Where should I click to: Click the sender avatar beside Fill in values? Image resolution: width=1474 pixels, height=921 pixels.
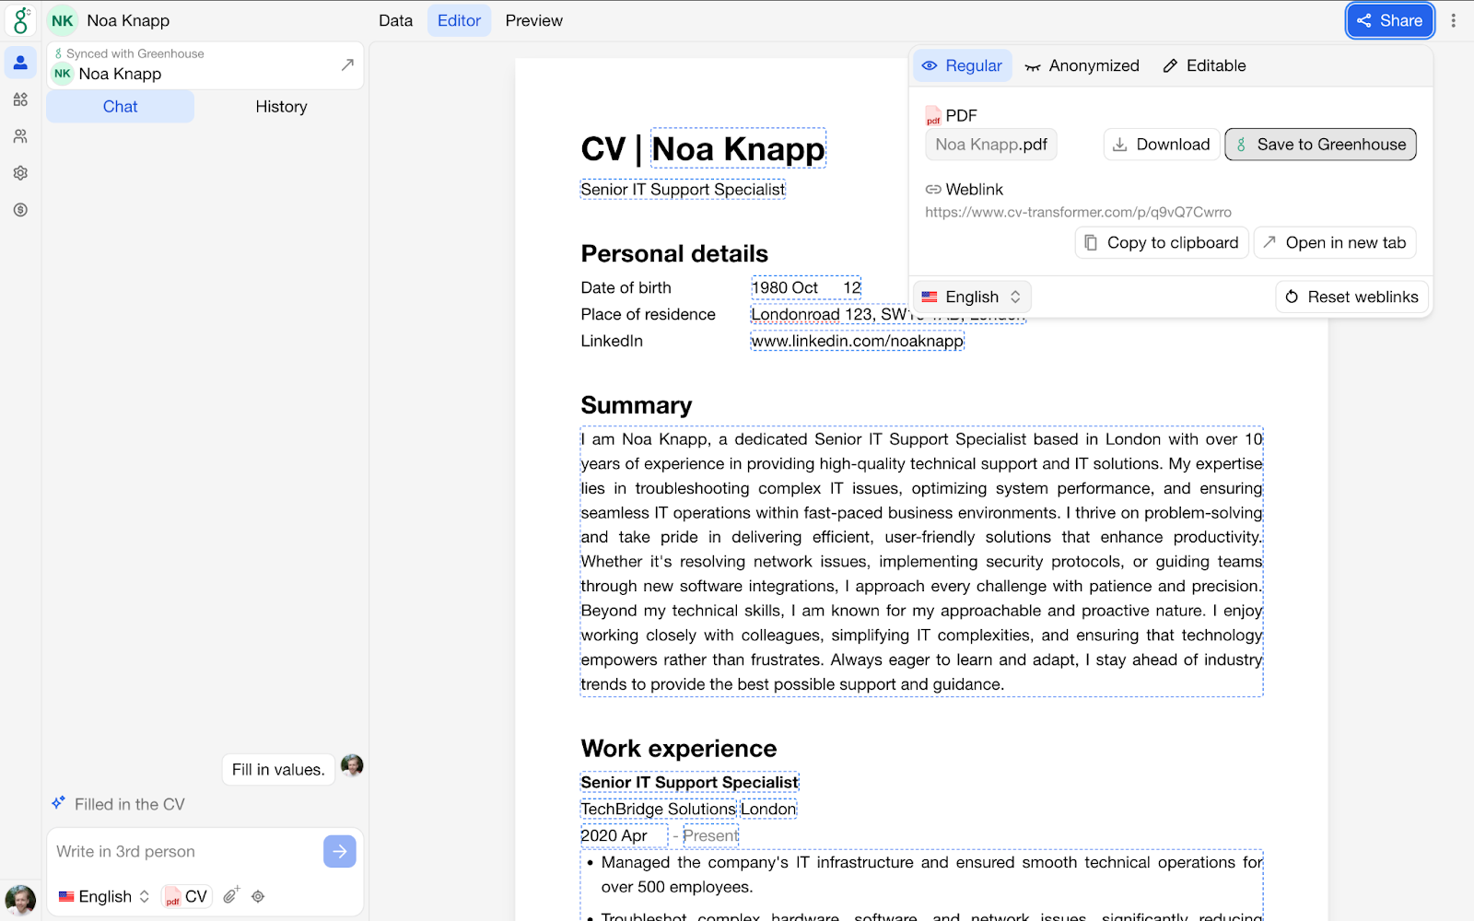point(352,765)
